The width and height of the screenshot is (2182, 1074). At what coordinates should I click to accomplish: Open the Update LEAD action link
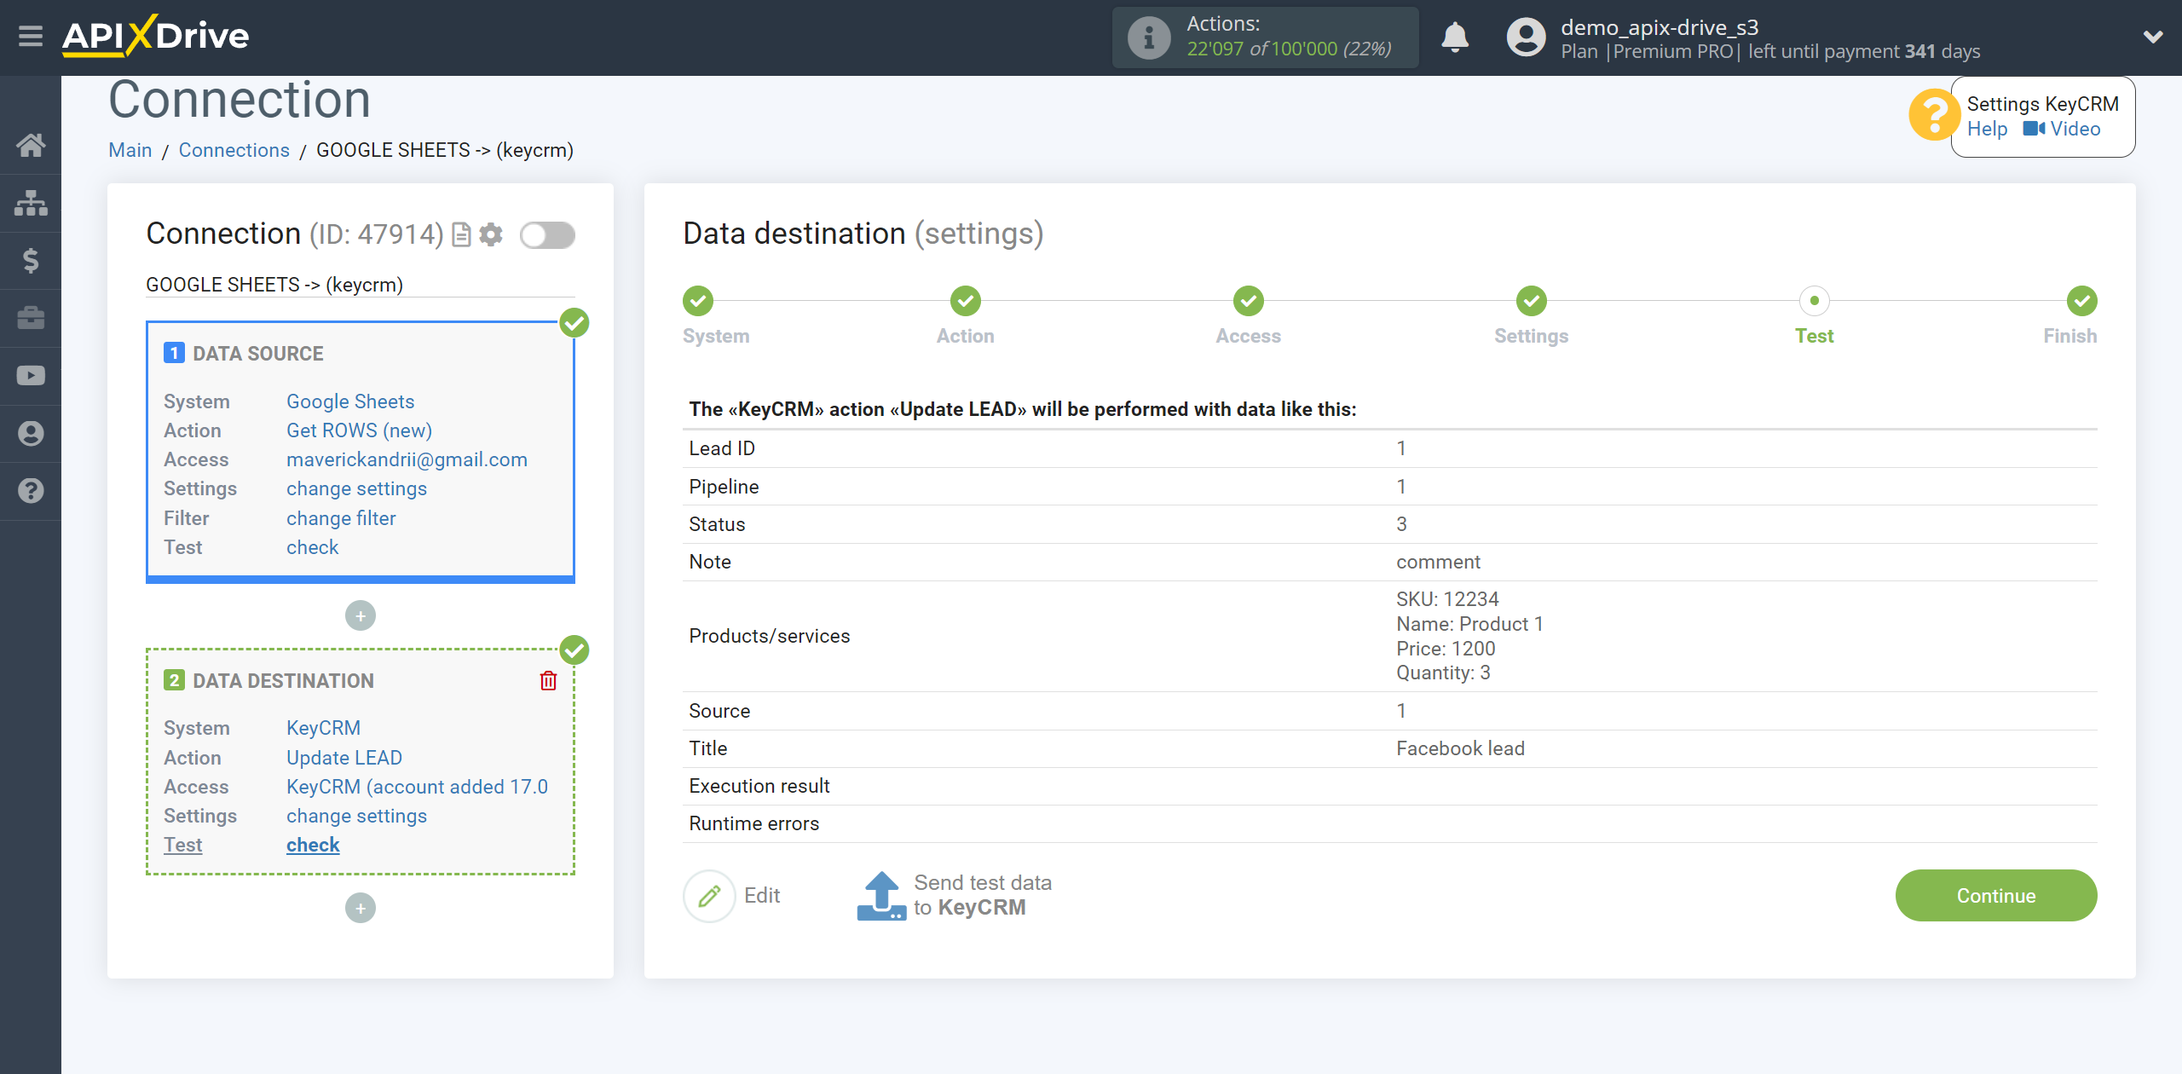[x=344, y=758]
